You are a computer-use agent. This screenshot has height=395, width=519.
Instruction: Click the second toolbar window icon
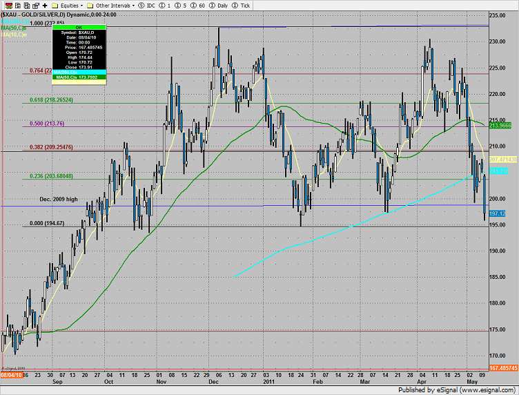[x=18, y=6]
